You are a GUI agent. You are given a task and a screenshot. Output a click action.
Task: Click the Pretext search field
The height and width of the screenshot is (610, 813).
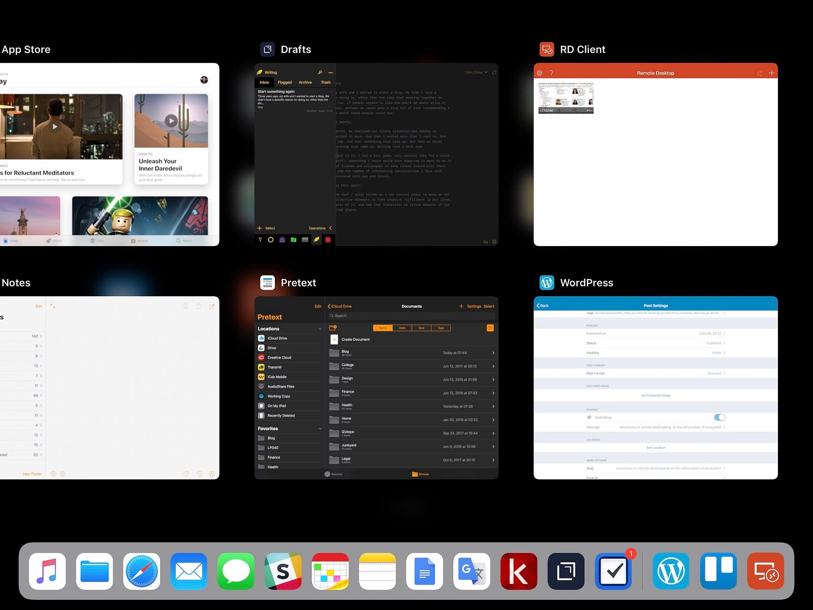tap(412, 316)
